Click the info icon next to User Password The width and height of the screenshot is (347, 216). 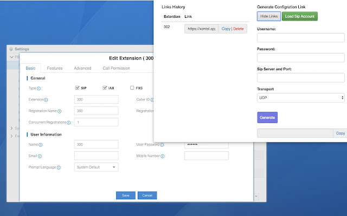click(x=162, y=145)
